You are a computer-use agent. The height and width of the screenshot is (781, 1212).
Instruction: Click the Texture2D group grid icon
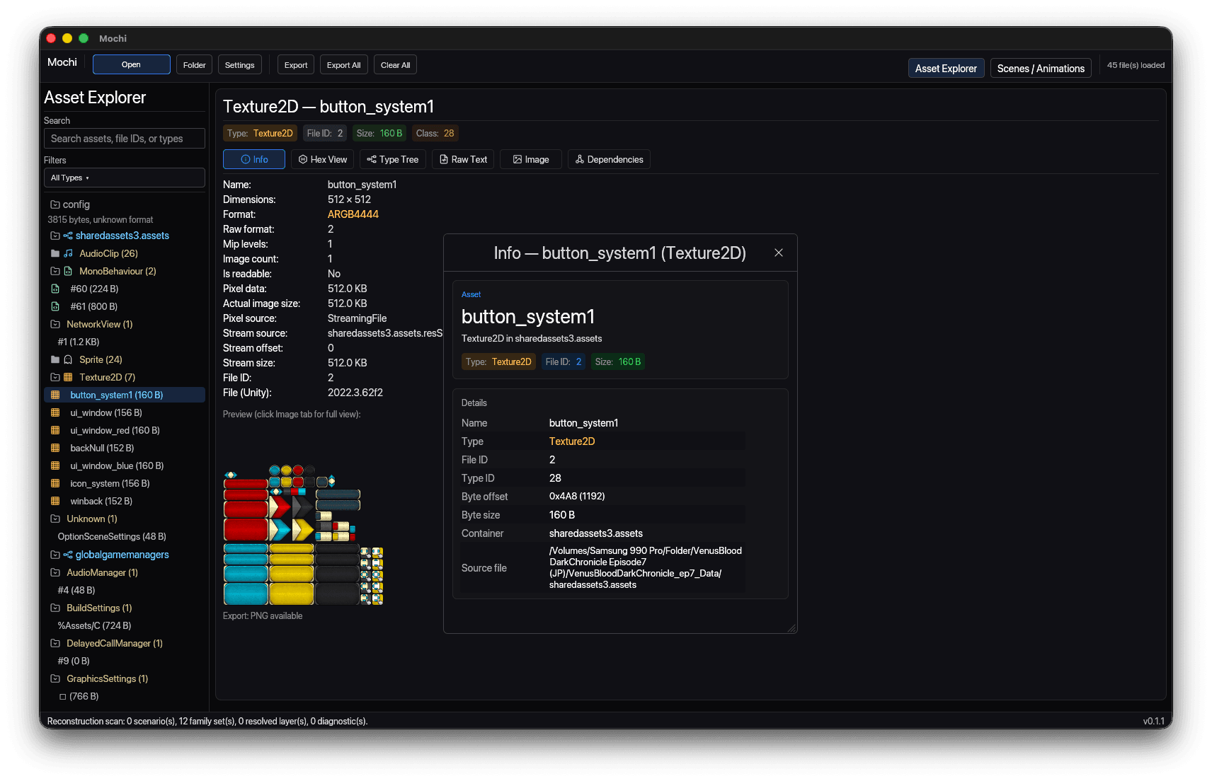point(68,377)
